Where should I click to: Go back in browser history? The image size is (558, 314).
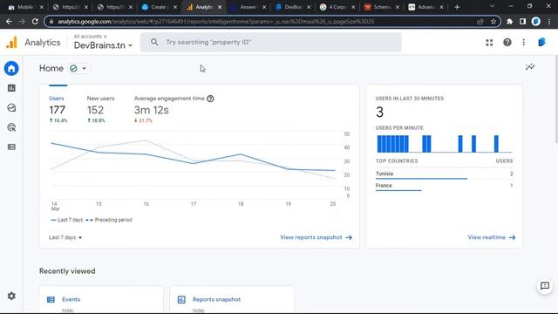[9, 21]
